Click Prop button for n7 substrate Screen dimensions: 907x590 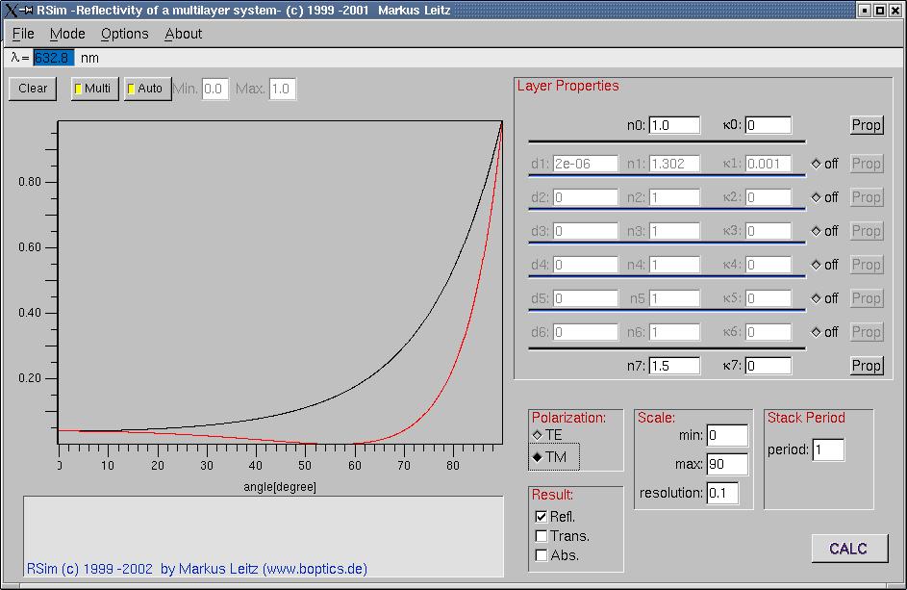point(866,366)
